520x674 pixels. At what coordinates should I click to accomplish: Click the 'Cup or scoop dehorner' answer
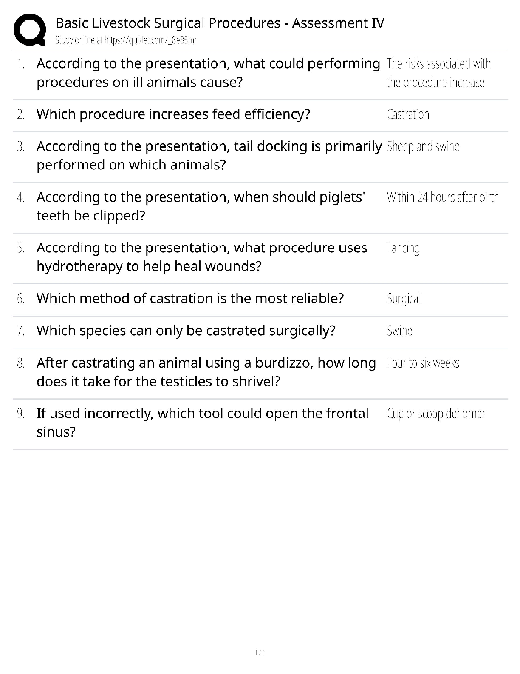click(436, 414)
